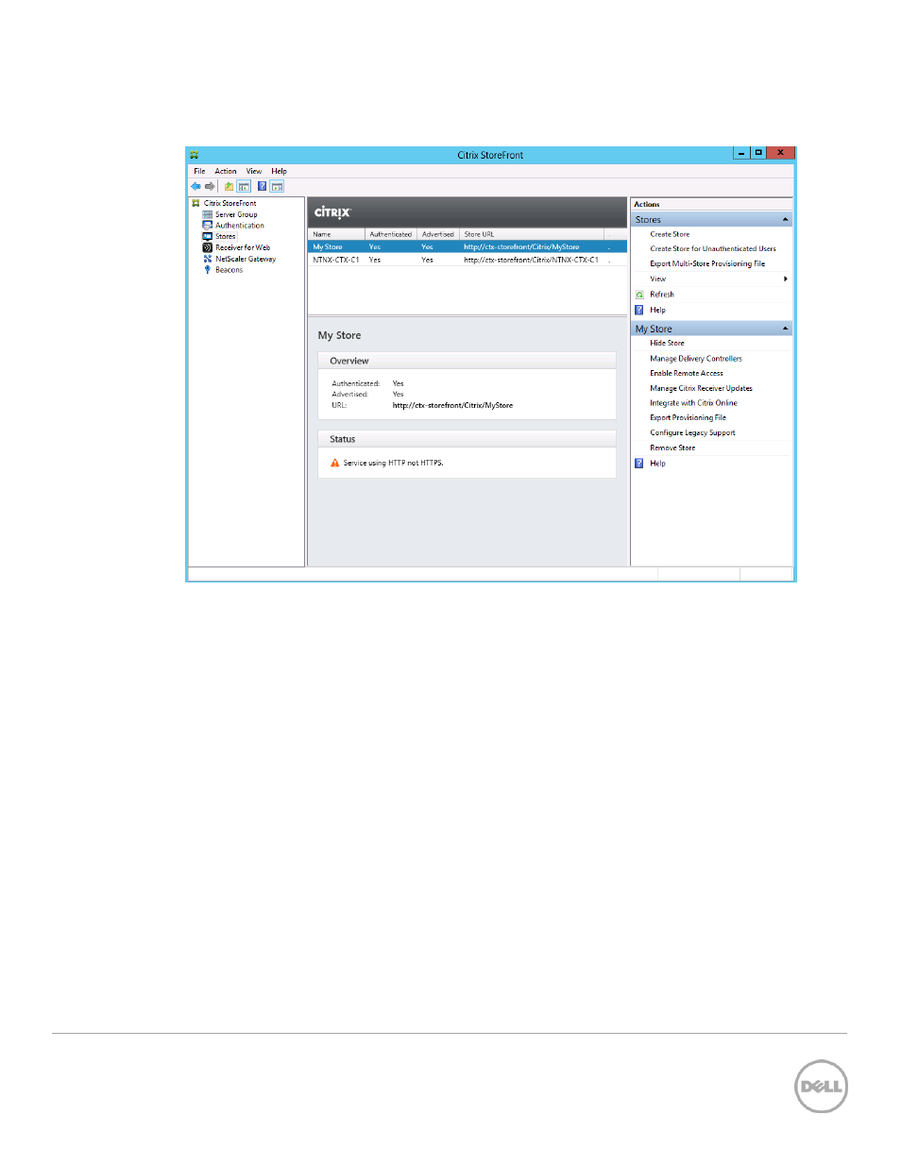Viewport: 901px width, 1166px height.
Task: Collapse the My Store actions section
Action: pos(785,329)
